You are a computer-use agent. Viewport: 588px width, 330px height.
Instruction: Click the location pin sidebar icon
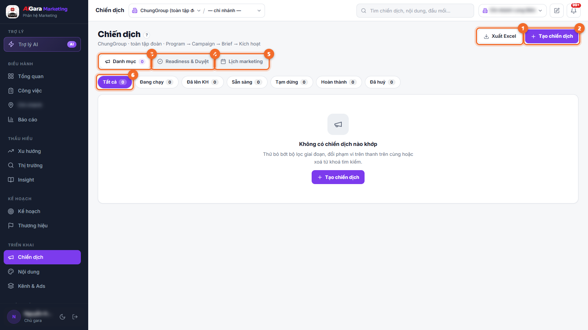tap(11, 105)
